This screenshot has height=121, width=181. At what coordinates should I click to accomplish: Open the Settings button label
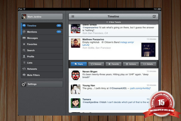pyautogui.click(x=32, y=84)
